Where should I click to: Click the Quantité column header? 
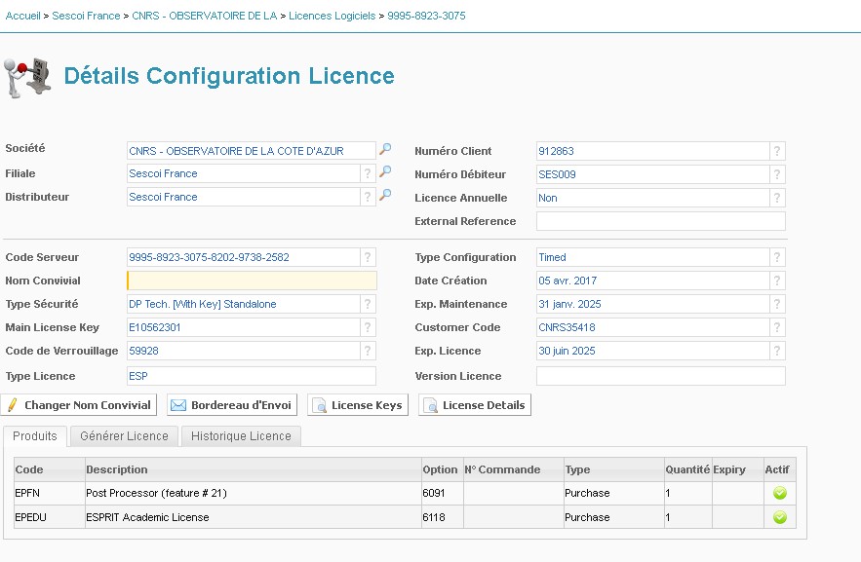(688, 469)
